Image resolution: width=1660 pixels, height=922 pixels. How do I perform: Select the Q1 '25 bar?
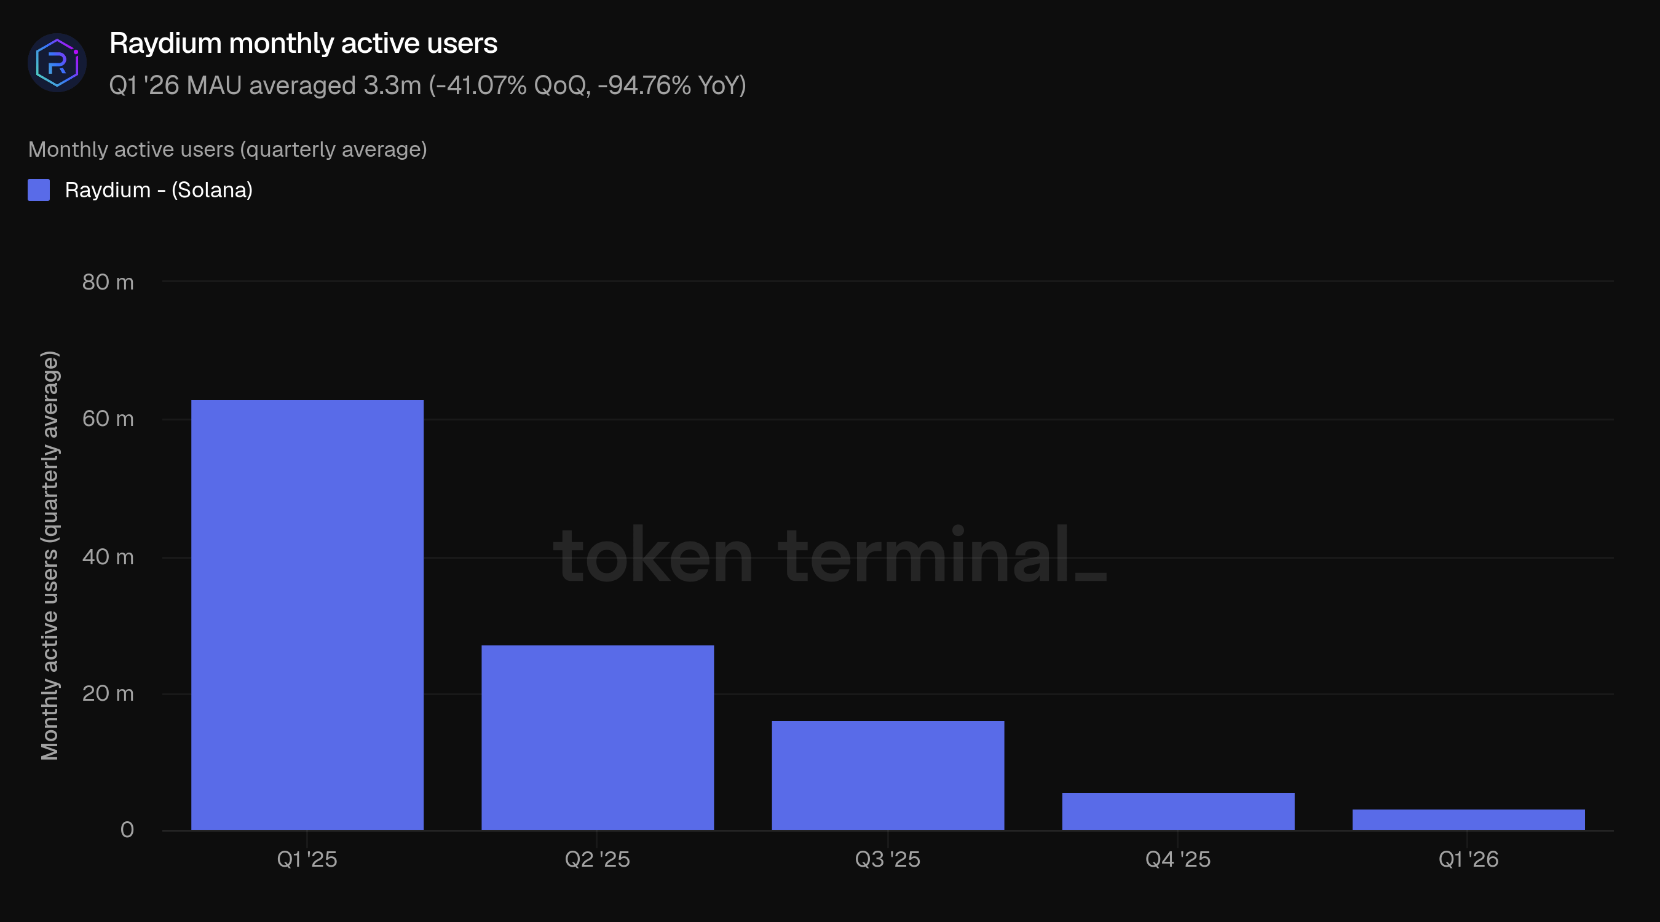[307, 615]
